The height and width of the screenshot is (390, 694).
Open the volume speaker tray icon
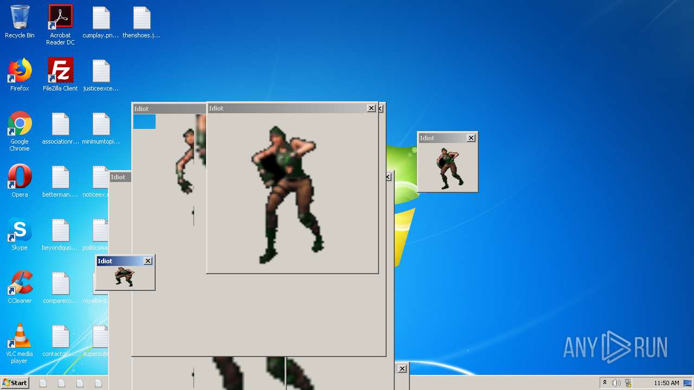click(616, 383)
